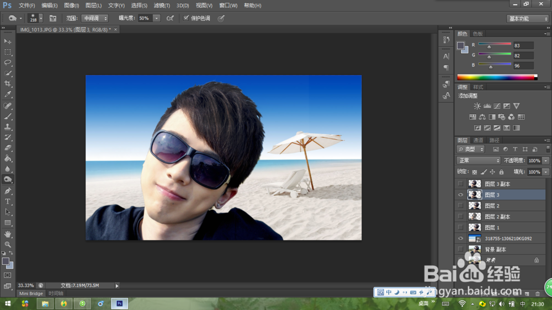Select the Blur tool
The height and width of the screenshot is (310, 552).
8,169
